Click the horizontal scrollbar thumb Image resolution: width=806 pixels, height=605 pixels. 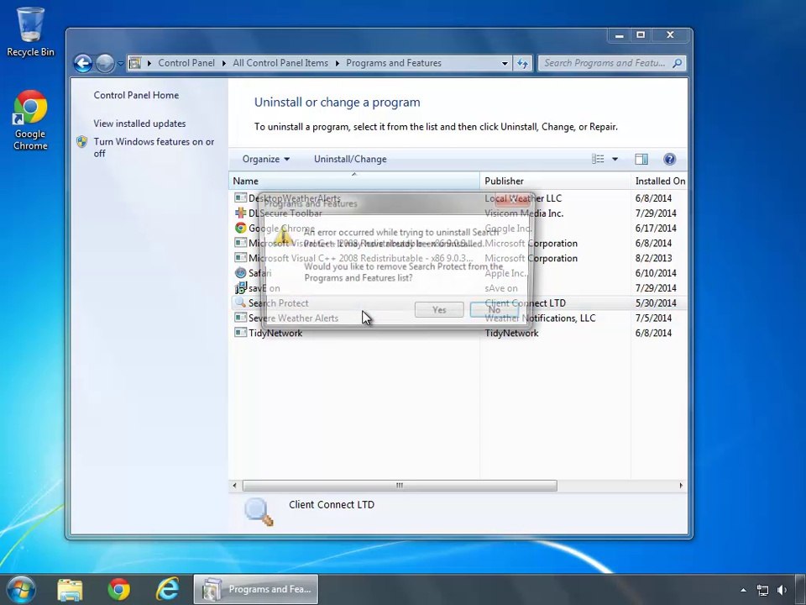click(400, 485)
